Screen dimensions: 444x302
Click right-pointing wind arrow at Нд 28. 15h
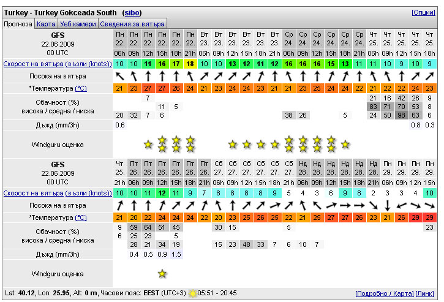point(345,205)
